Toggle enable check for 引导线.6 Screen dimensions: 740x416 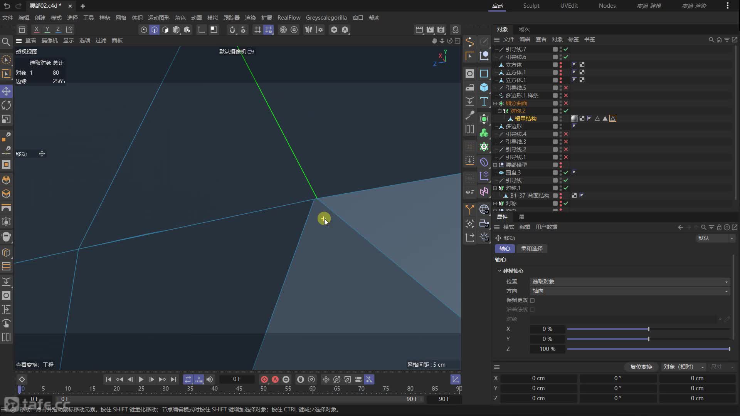[566, 57]
